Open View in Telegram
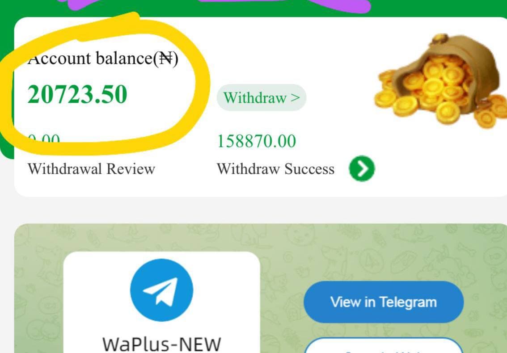Viewport: 507px width, 353px height. [x=384, y=302]
